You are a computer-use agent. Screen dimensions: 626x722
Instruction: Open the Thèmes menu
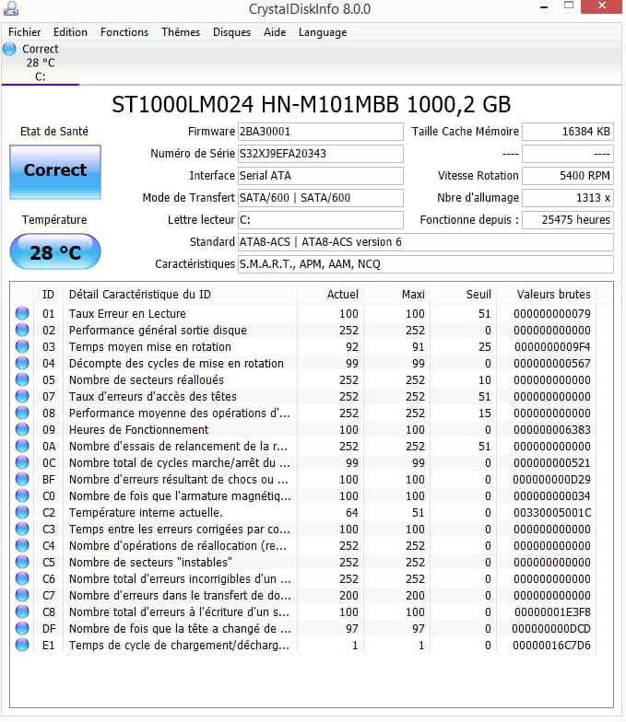tap(181, 32)
